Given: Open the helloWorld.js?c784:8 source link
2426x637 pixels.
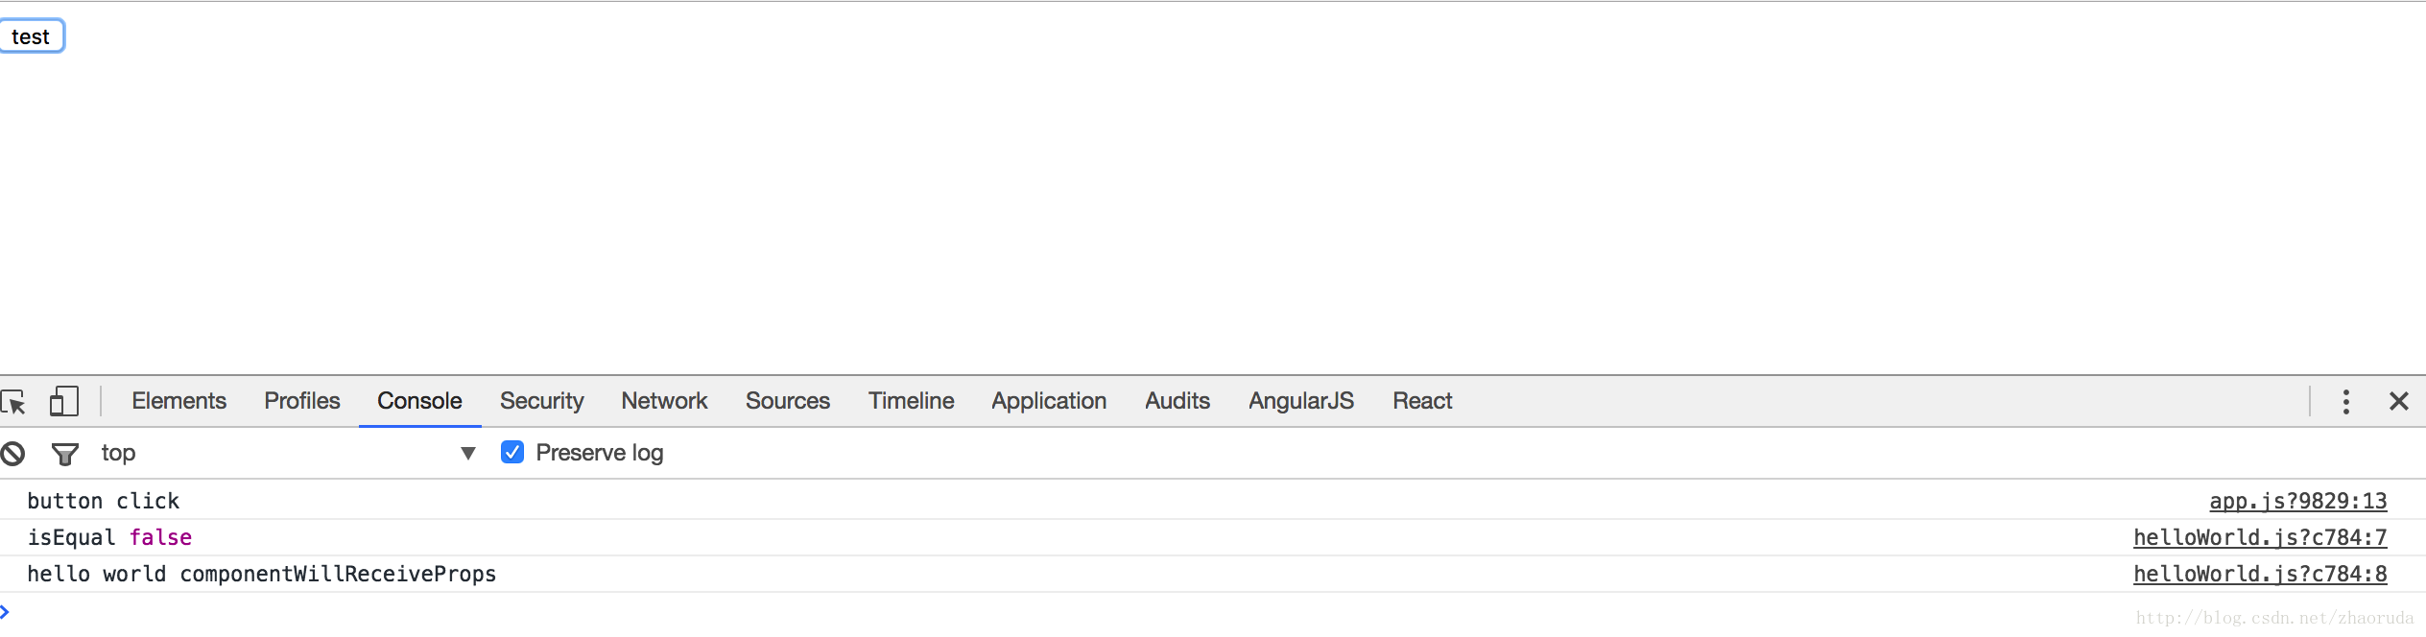Looking at the screenshot, I should 2259,574.
